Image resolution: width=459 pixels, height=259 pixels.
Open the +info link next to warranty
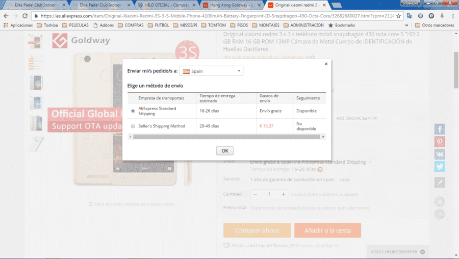(x=344, y=180)
